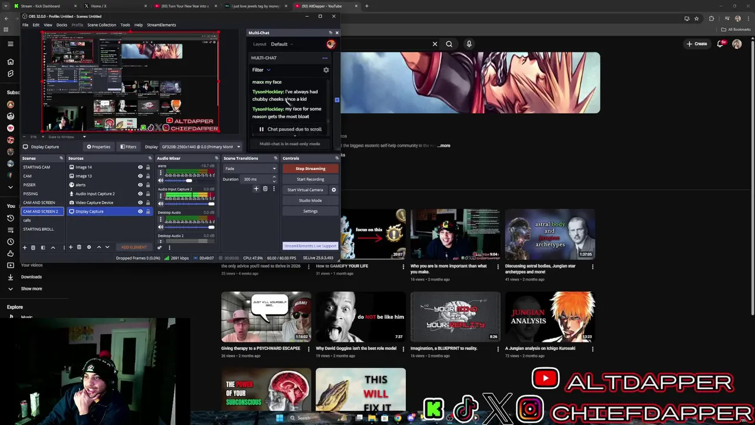Switch to the Stream - Kick Dashboard tab
Viewport: 755px width, 425px height.
[x=42, y=6]
